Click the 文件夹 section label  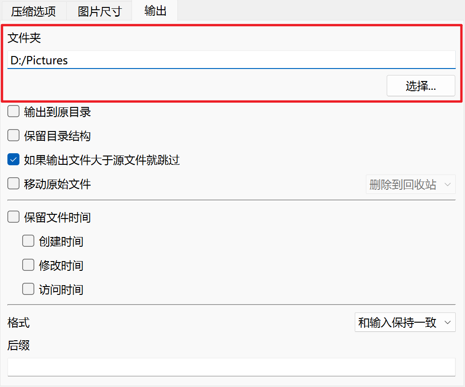click(x=24, y=38)
